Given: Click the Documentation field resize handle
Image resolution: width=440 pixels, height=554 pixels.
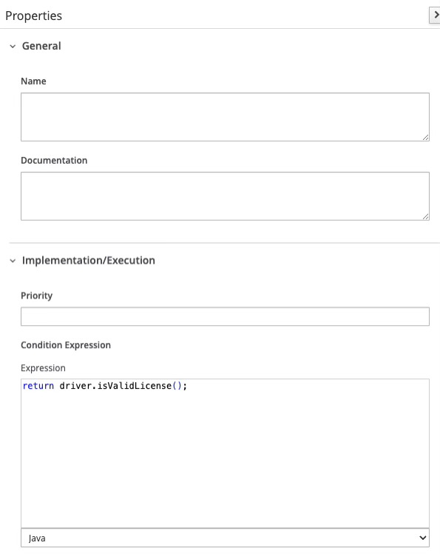Looking at the screenshot, I should pyautogui.click(x=425, y=216).
